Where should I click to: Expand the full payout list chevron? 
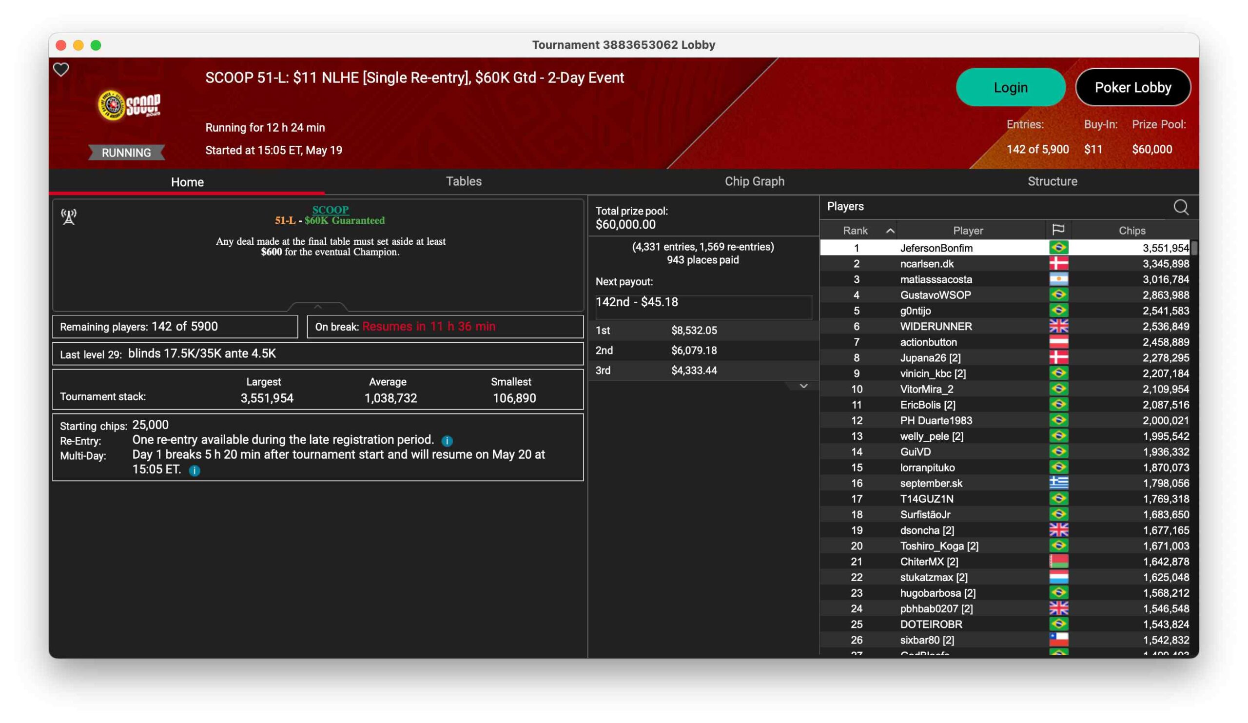tap(803, 386)
